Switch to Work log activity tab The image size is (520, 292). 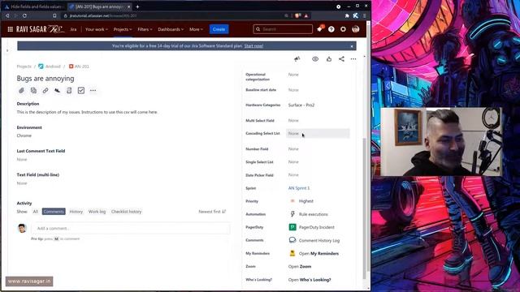pos(97,212)
